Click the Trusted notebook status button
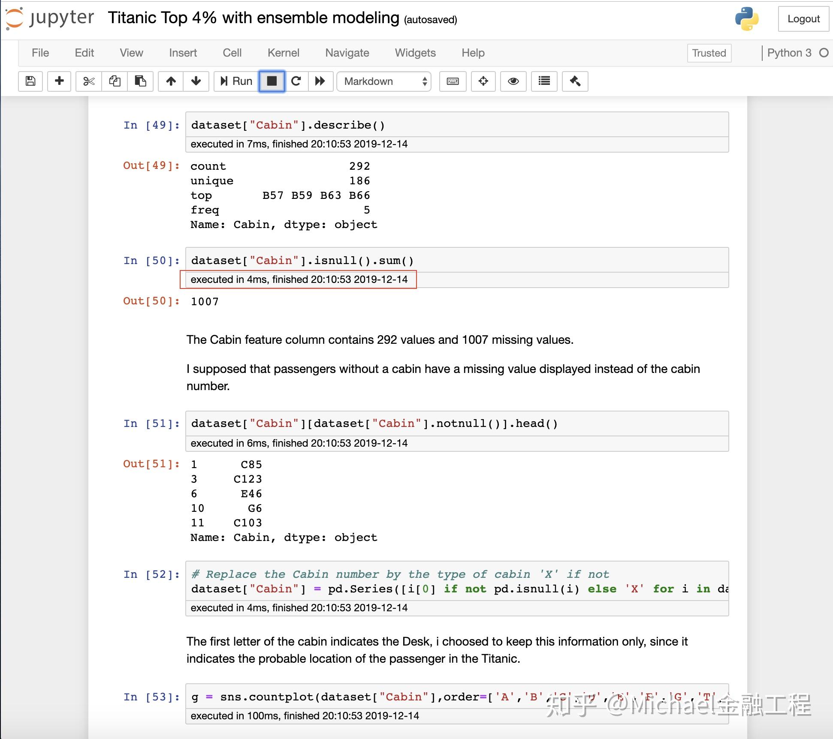The width and height of the screenshot is (833, 739). [x=709, y=53]
